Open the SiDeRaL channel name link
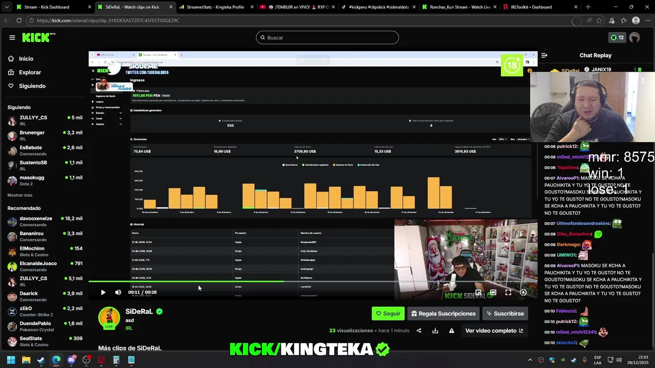The width and height of the screenshot is (655, 368). (139, 311)
